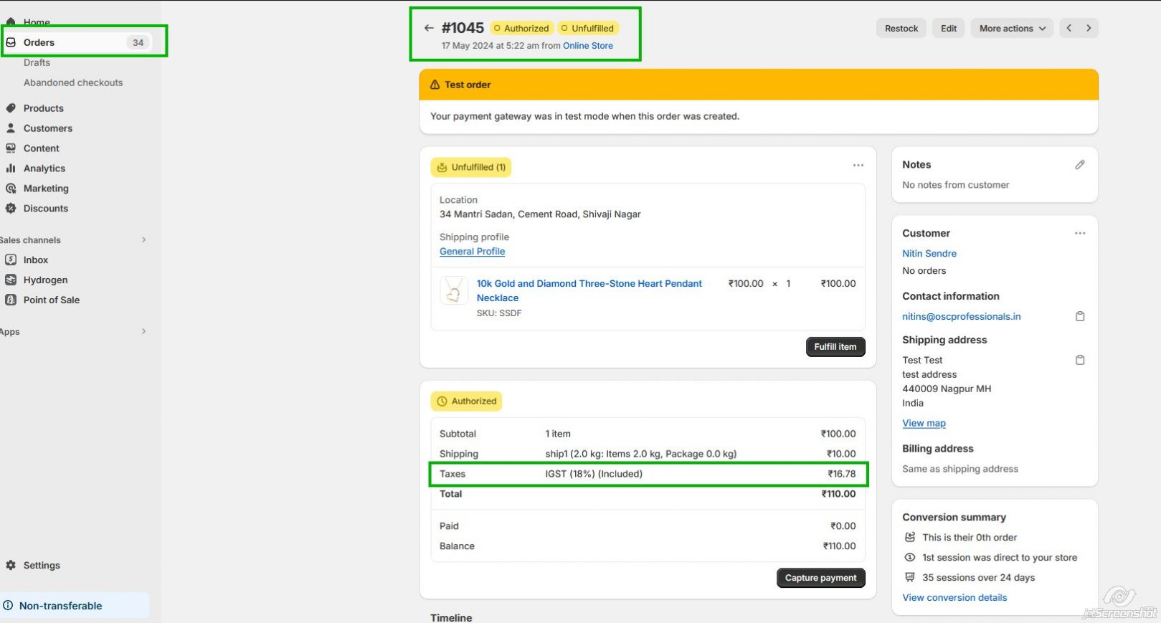Image resolution: width=1161 pixels, height=623 pixels.
Task: Click the Fulfill item button
Action: pos(835,347)
